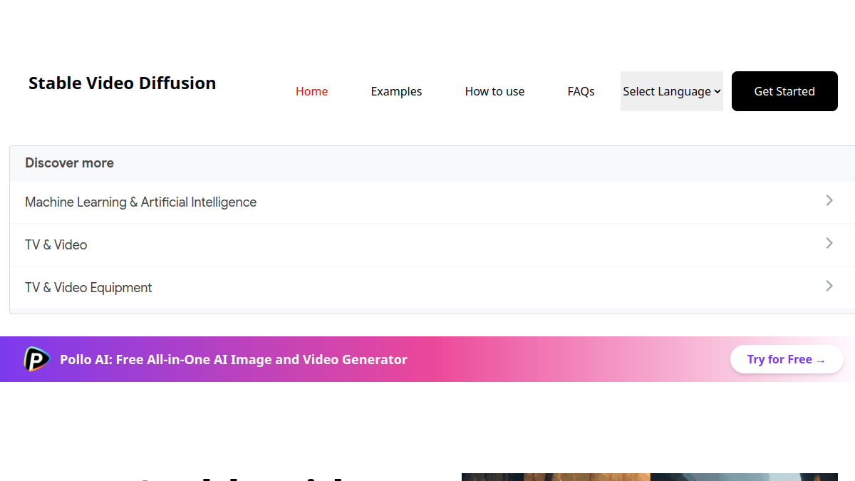Select Machine Learning & Artificial Intelligence text
The width and height of the screenshot is (855, 481).
pyautogui.click(x=141, y=202)
